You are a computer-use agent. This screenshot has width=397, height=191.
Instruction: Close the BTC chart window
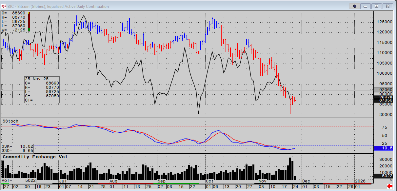pyautogui.click(x=388, y=6)
